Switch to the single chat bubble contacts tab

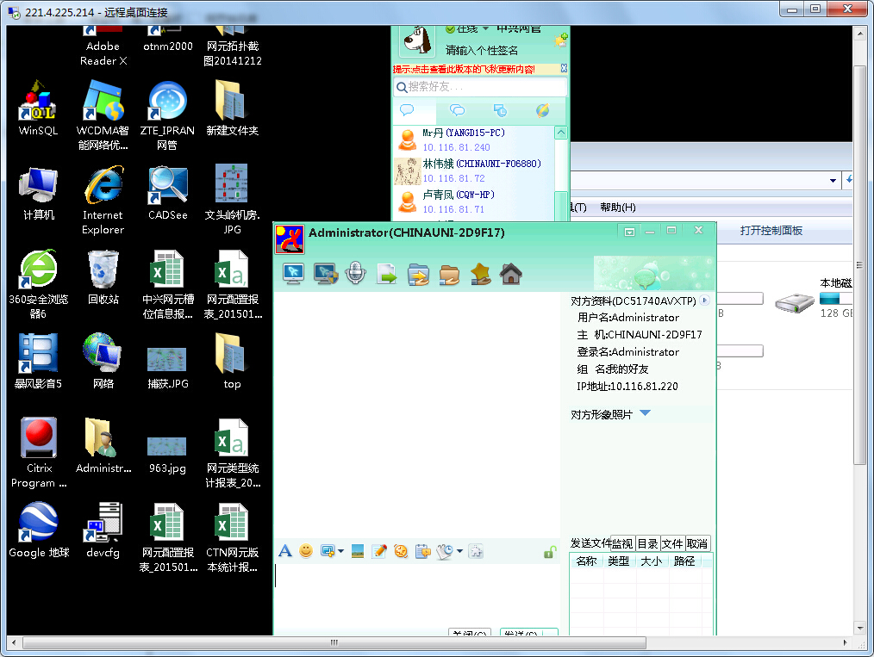click(x=407, y=109)
